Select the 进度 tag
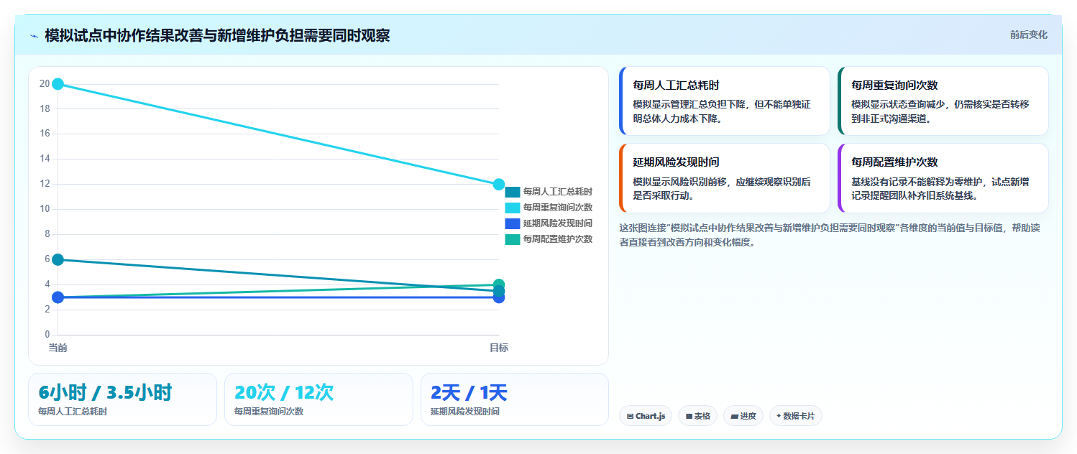The image size is (1077, 454). pos(743,416)
